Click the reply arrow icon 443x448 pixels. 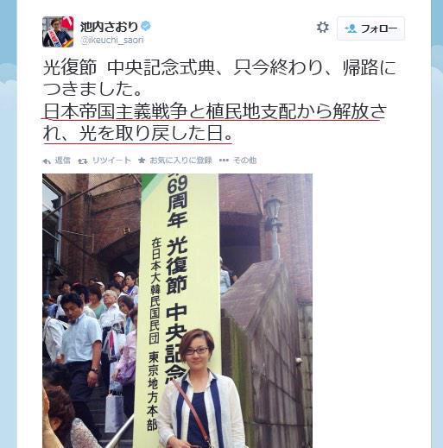(46, 161)
